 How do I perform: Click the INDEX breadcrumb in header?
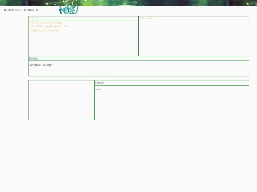click(x=29, y=10)
